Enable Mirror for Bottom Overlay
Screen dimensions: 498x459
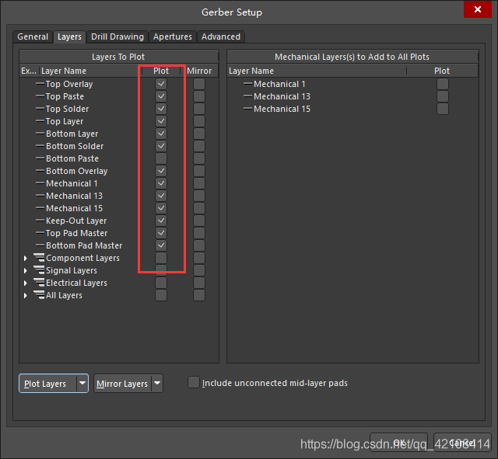click(x=199, y=171)
